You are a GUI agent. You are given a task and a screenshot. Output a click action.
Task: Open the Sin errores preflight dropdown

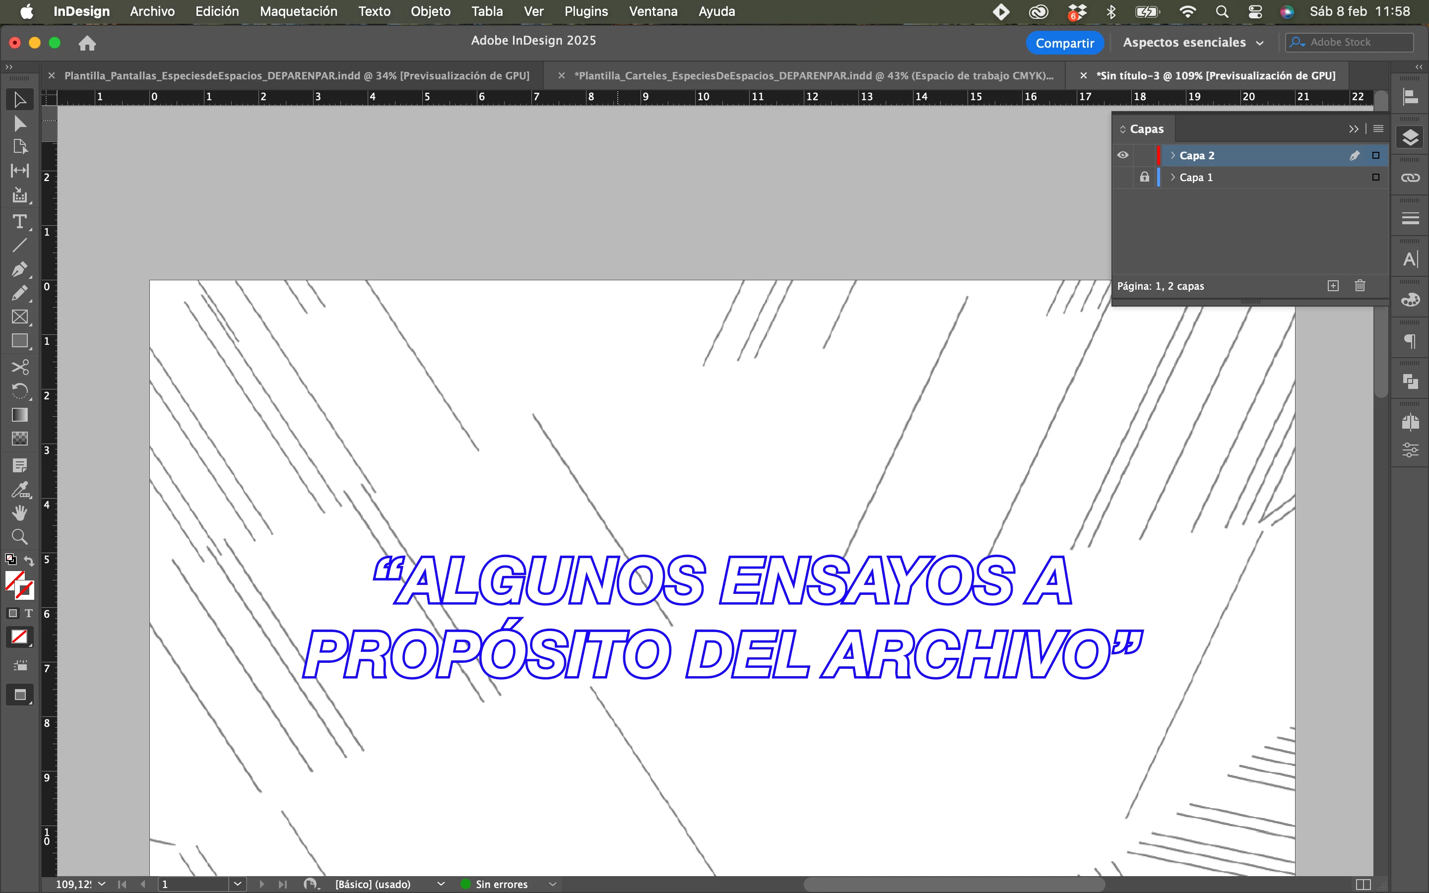point(553,884)
